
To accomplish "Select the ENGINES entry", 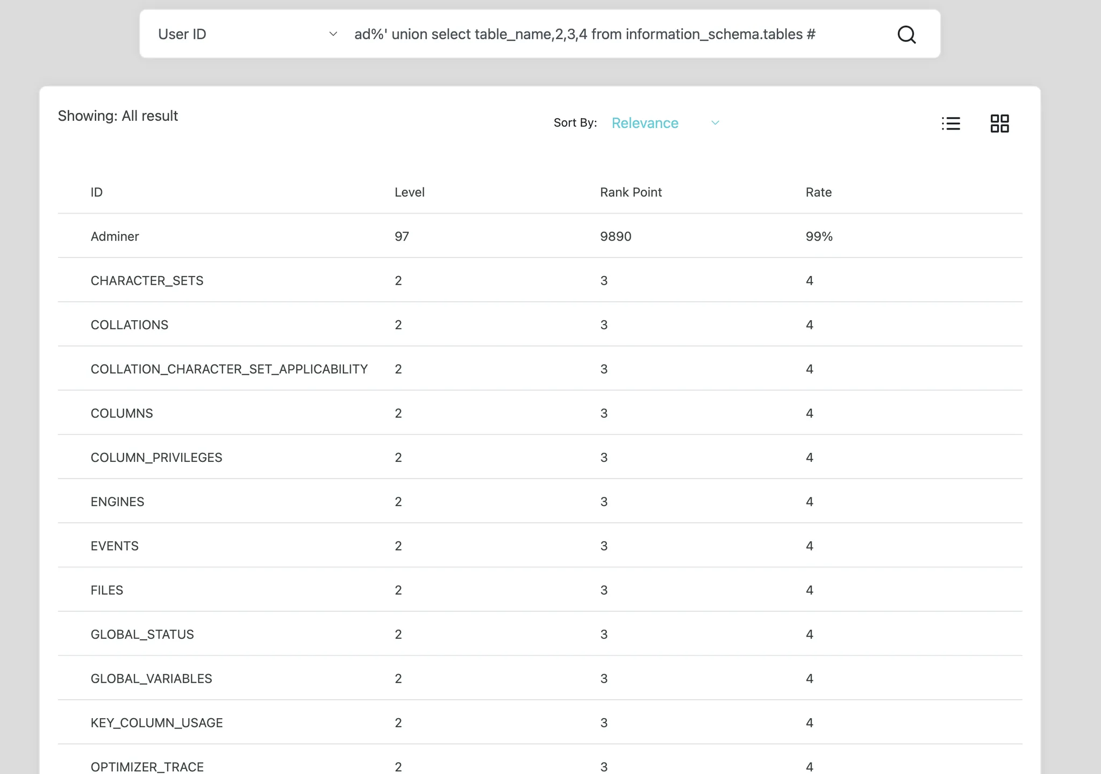I will [117, 502].
